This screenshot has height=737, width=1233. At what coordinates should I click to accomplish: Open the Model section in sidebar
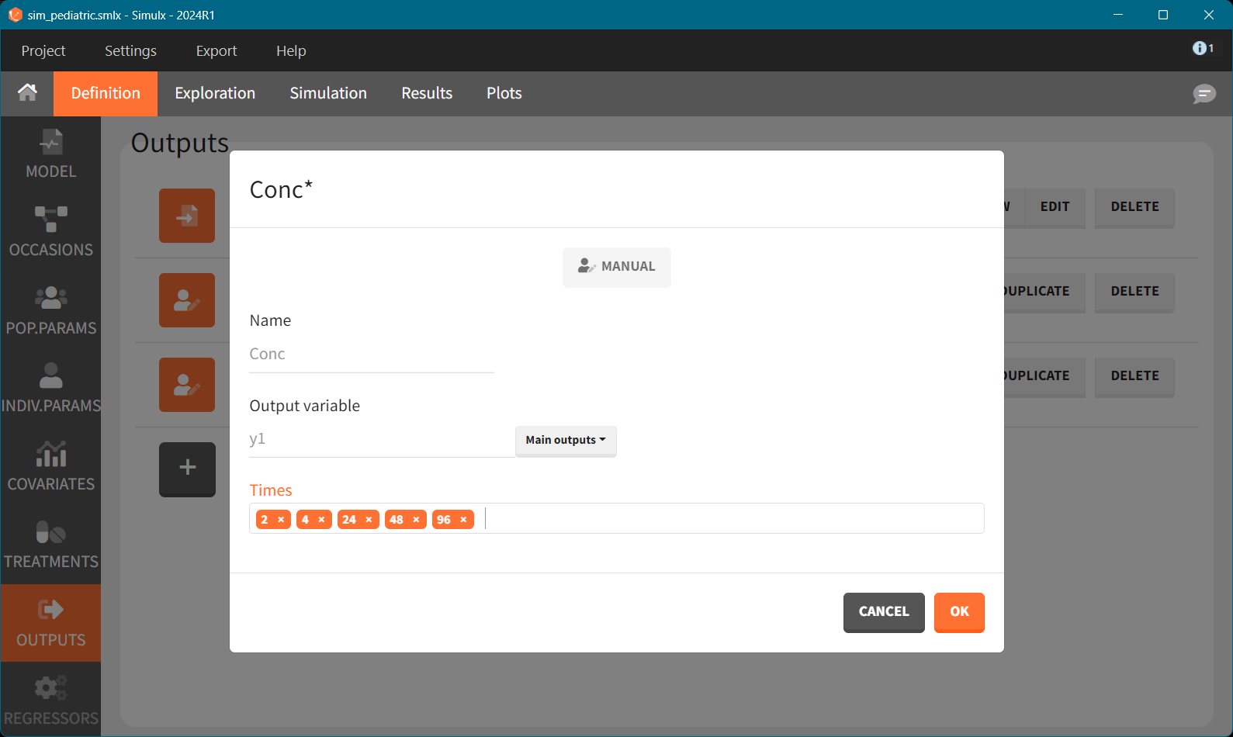tap(51, 155)
